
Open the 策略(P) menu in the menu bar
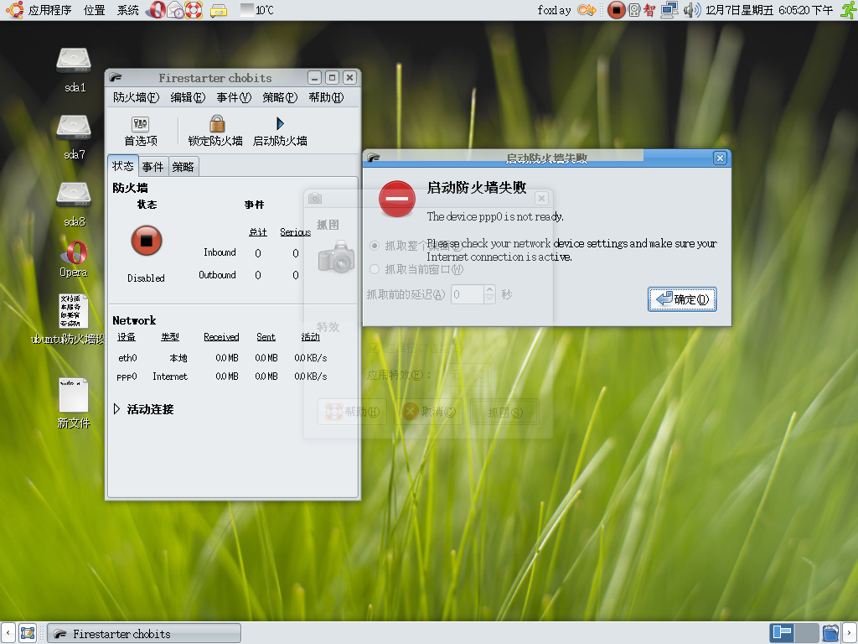280,97
